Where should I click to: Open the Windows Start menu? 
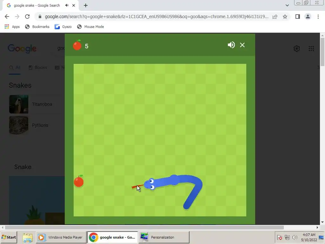coord(9,237)
